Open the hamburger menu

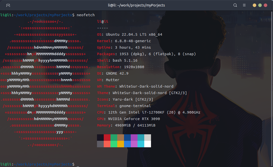click(244, 5)
